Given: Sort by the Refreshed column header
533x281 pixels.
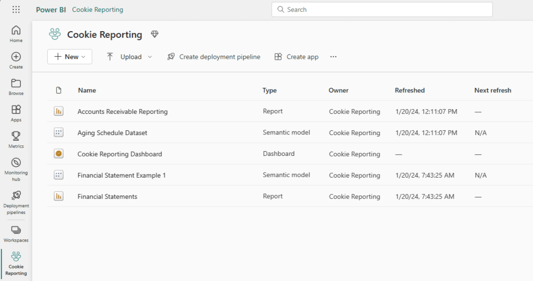Looking at the screenshot, I should [x=410, y=90].
